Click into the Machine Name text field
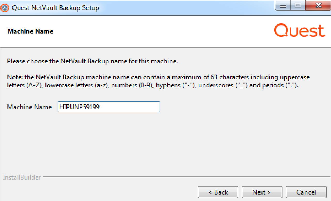Viewport: 331px width, 201px height. (x=109, y=107)
